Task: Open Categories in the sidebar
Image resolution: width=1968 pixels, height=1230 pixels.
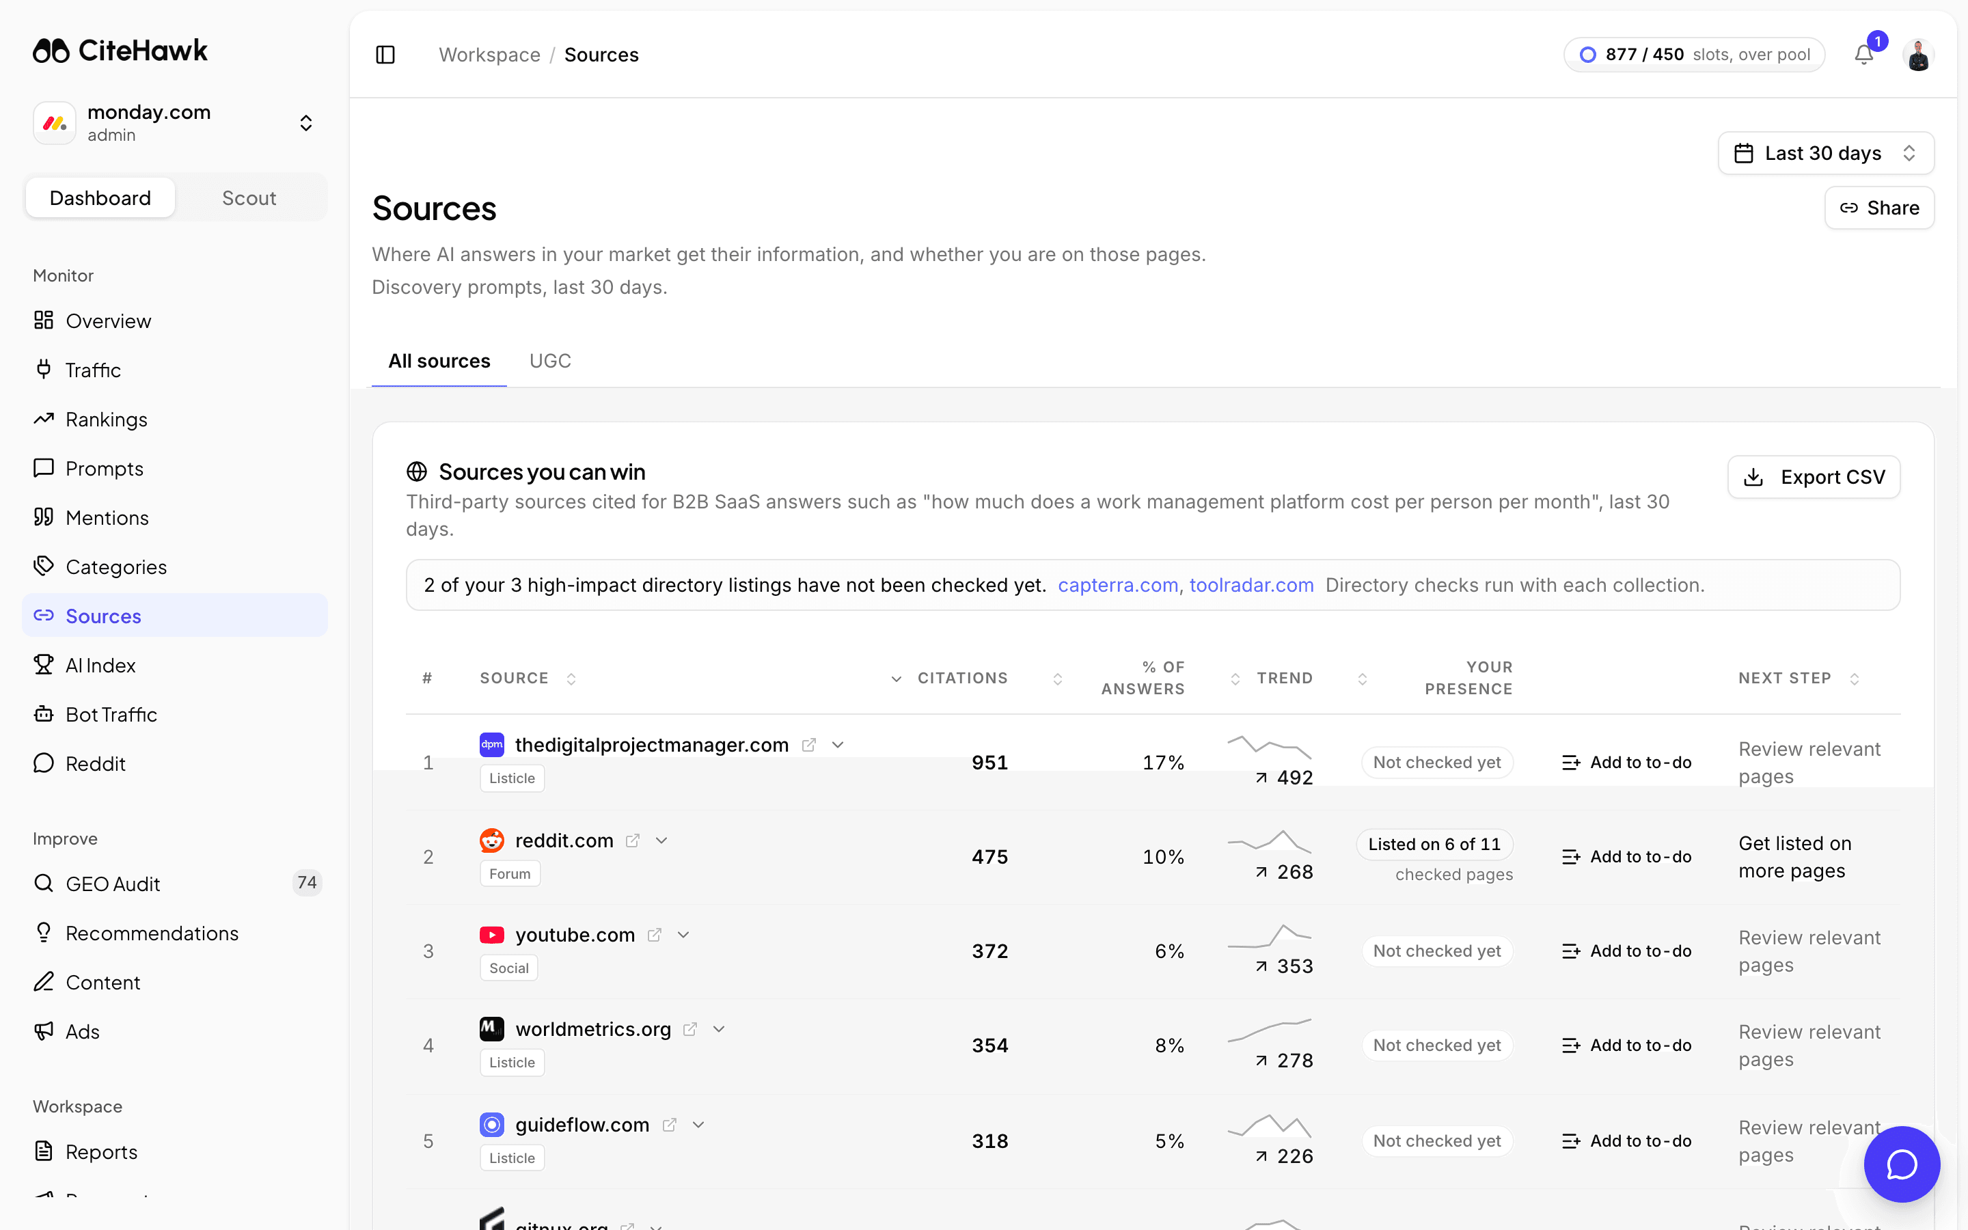Action: tap(175, 567)
